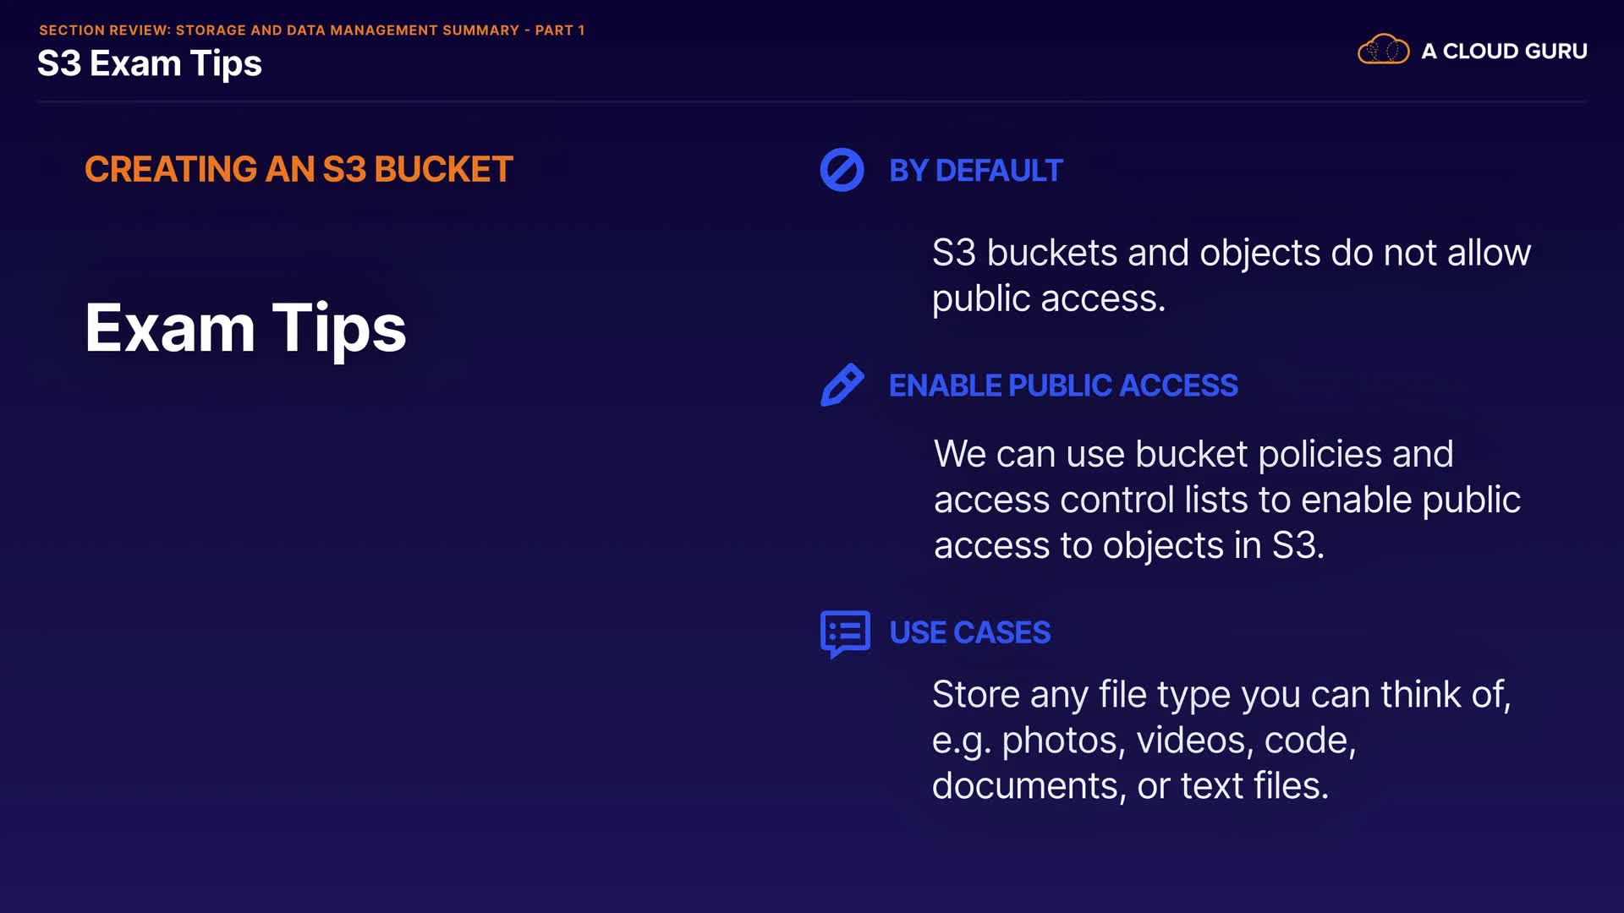Click the horizontal divider line under the header
This screenshot has width=1624, height=913.
pyautogui.click(x=812, y=101)
